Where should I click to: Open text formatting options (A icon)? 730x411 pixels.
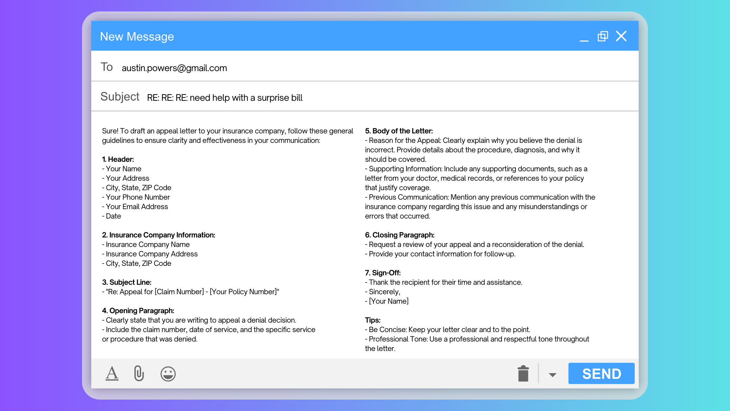[112, 373]
